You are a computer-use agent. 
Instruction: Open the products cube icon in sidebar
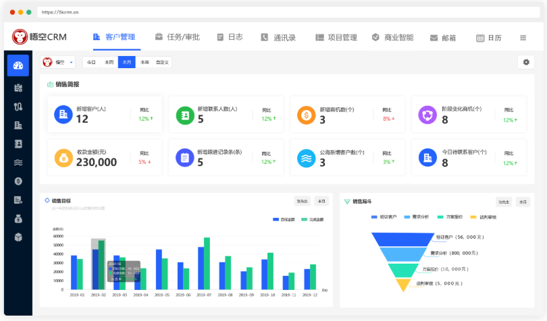[18, 237]
